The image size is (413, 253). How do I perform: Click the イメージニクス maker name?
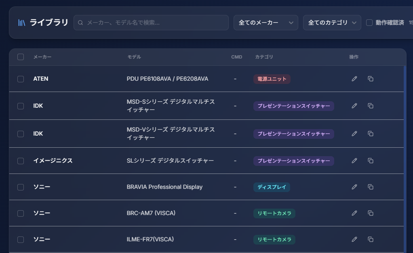tap(53, 161)
